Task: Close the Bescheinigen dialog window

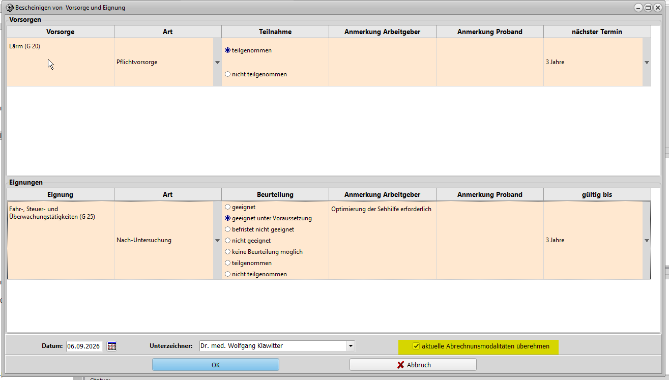Action: [x=658, y=8]
